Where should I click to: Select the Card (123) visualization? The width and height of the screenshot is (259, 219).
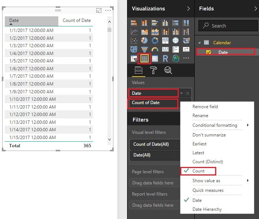(165, 49)
